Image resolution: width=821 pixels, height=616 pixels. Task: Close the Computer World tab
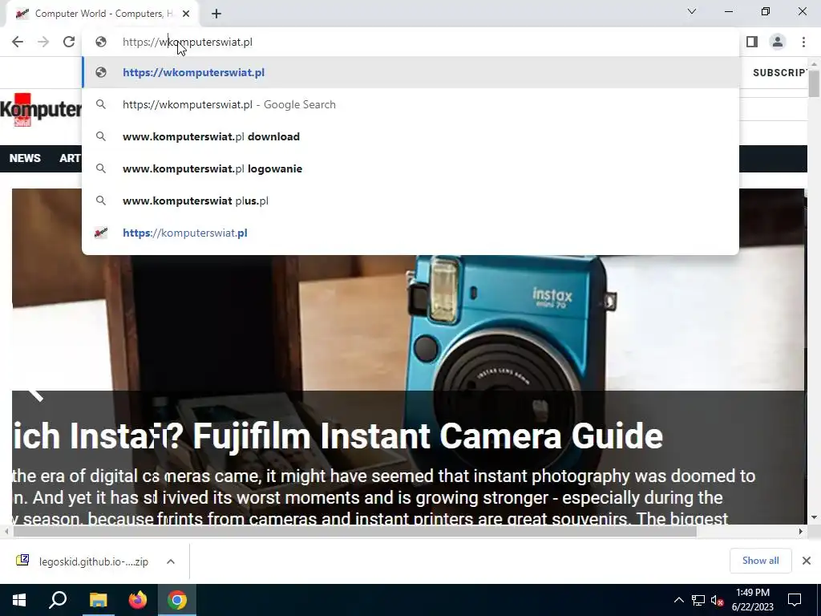(x=186, y=14)
